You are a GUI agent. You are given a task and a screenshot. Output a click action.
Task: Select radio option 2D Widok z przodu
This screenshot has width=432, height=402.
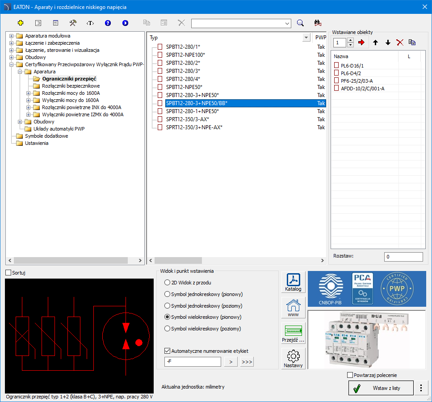tap(168, 283)
